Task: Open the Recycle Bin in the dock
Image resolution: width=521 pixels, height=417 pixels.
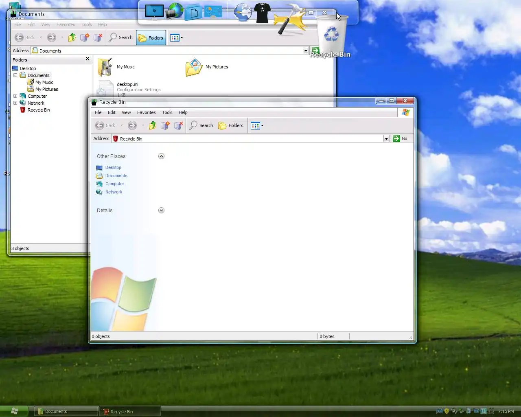Action: pyautogui.click(x=331, y=36)
